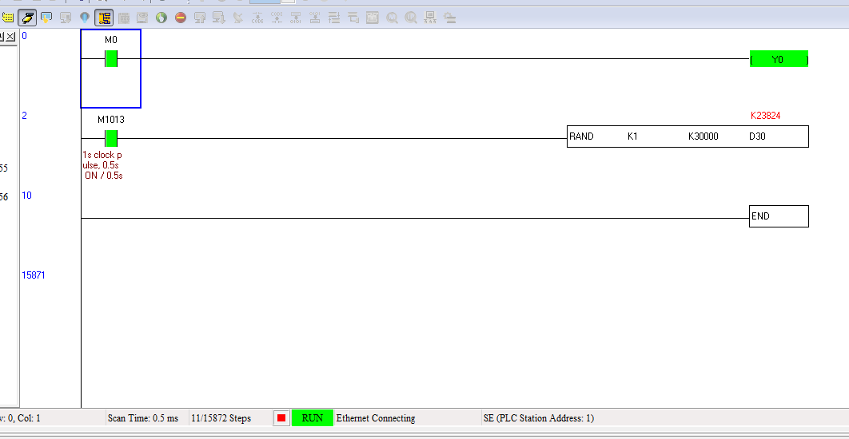Click the PLC Station Address status field
This screenshot has height=439, width=849.
[538, 418]
